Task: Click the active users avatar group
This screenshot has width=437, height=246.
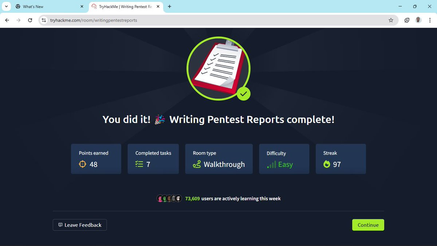Action: coord(169,199)
